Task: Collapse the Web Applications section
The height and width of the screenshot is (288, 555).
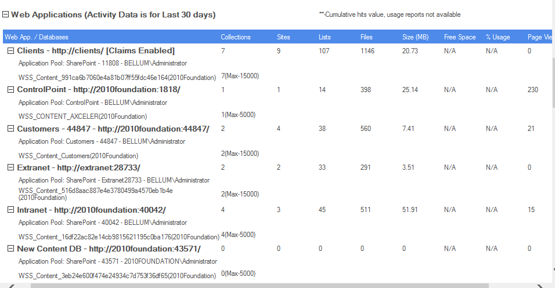Action: [6, 14]
